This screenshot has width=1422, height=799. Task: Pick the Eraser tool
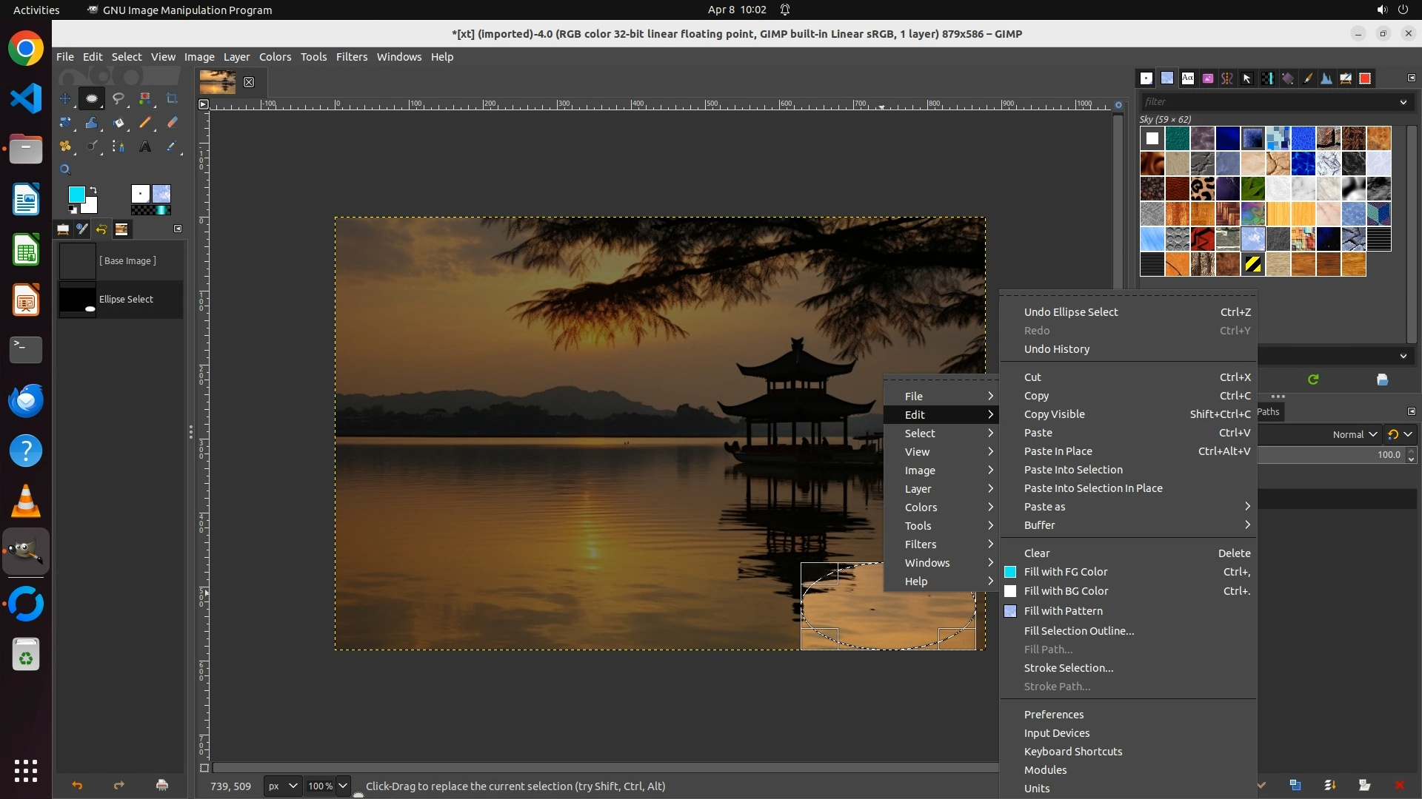pos(172,123)
